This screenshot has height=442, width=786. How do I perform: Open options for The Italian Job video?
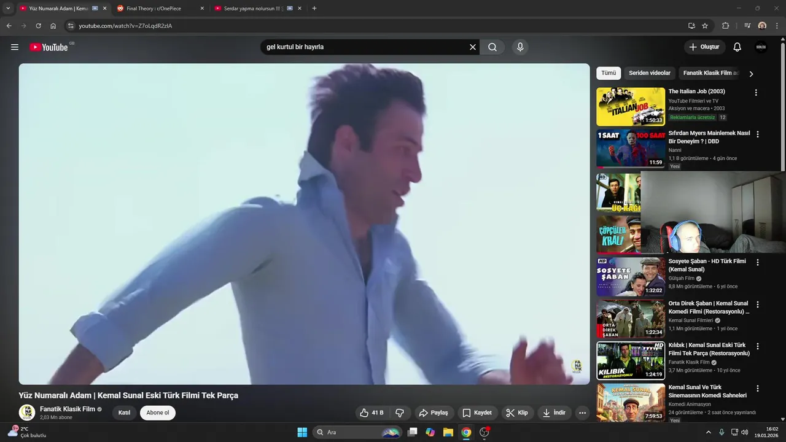756,93
